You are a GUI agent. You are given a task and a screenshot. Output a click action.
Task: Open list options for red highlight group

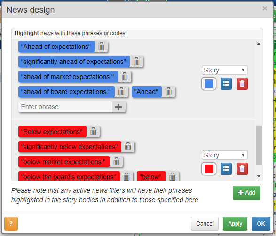[226, 169]
